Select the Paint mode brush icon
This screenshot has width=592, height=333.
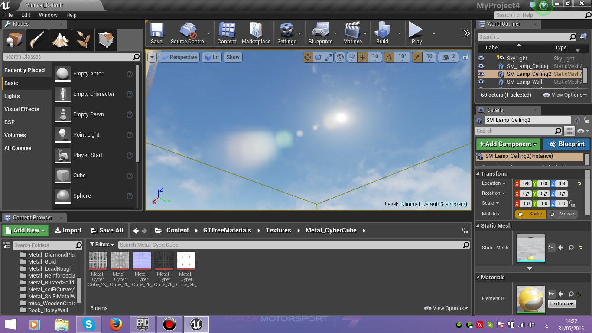tap(37, 40)
